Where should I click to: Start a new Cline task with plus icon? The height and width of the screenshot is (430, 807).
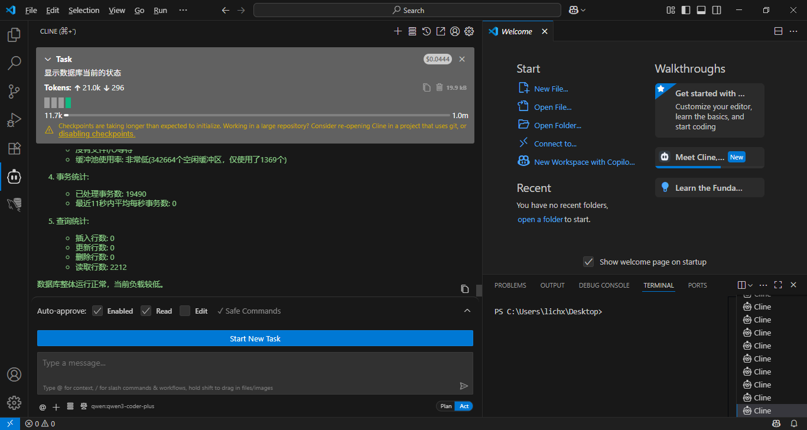398,31
